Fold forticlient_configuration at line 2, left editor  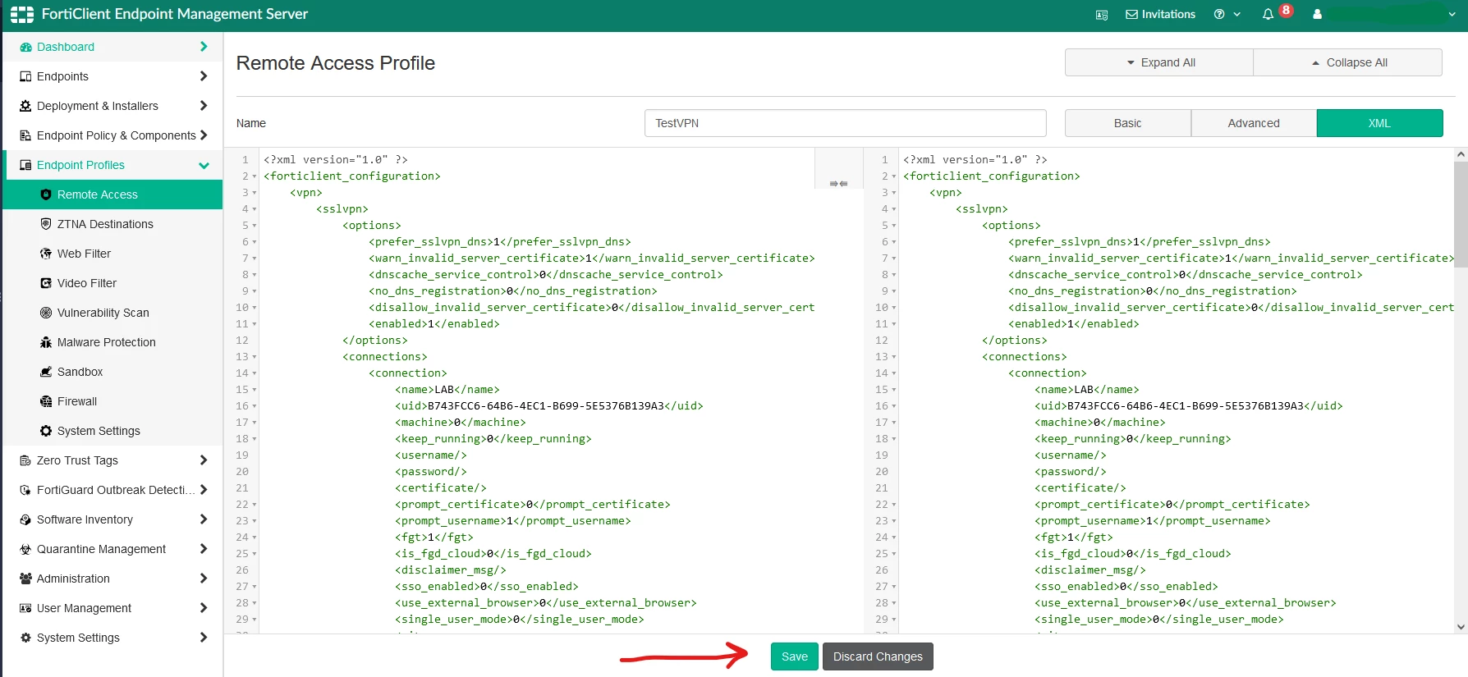tap(255, 176)
